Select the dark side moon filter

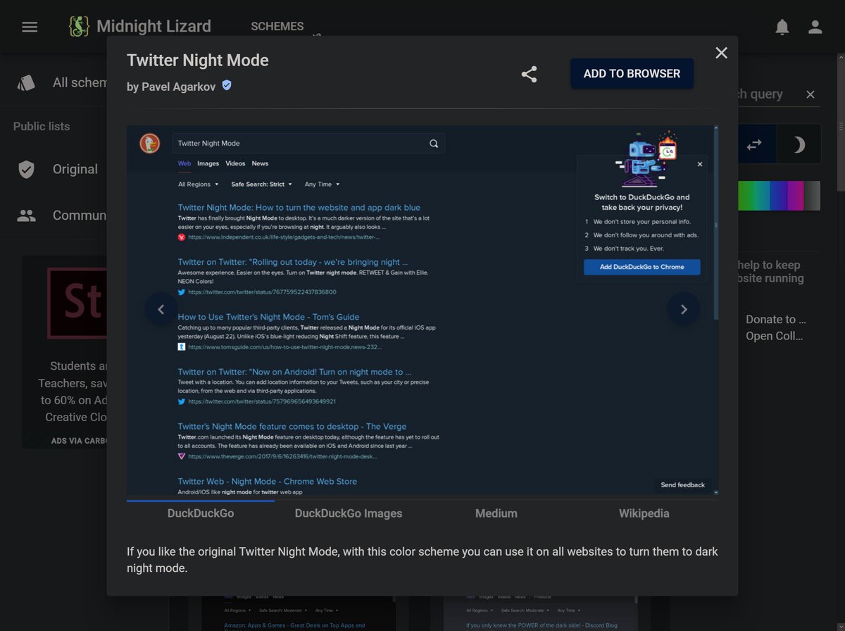coord(799,144)
